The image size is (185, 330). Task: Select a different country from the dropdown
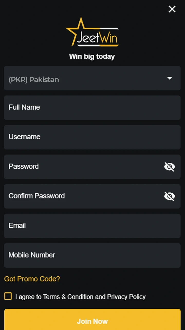tap(92, 78)
